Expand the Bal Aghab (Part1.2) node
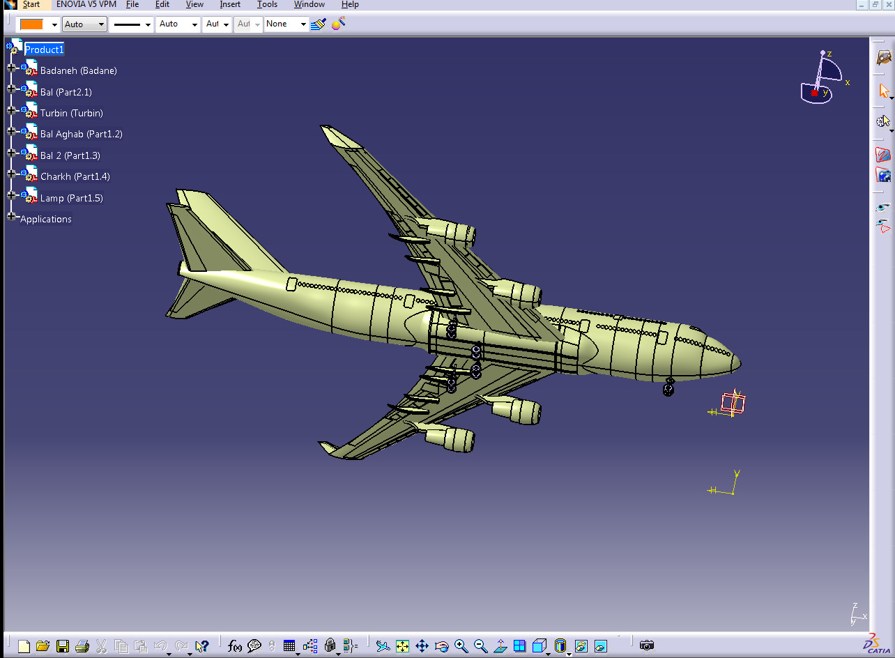 click(11, 131)
